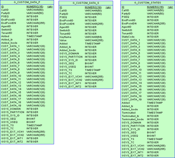The width and height of the screenshot is (175, 158).
Task: Select CUST_DATA_1 in G_CUSTOM_STATES
Action: pyautogui.click(x=131, y=40)
